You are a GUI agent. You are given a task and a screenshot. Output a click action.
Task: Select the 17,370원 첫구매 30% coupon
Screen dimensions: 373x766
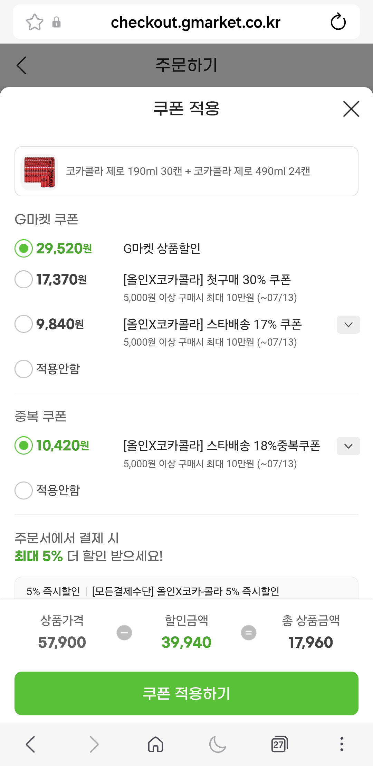tap(23, 279)
